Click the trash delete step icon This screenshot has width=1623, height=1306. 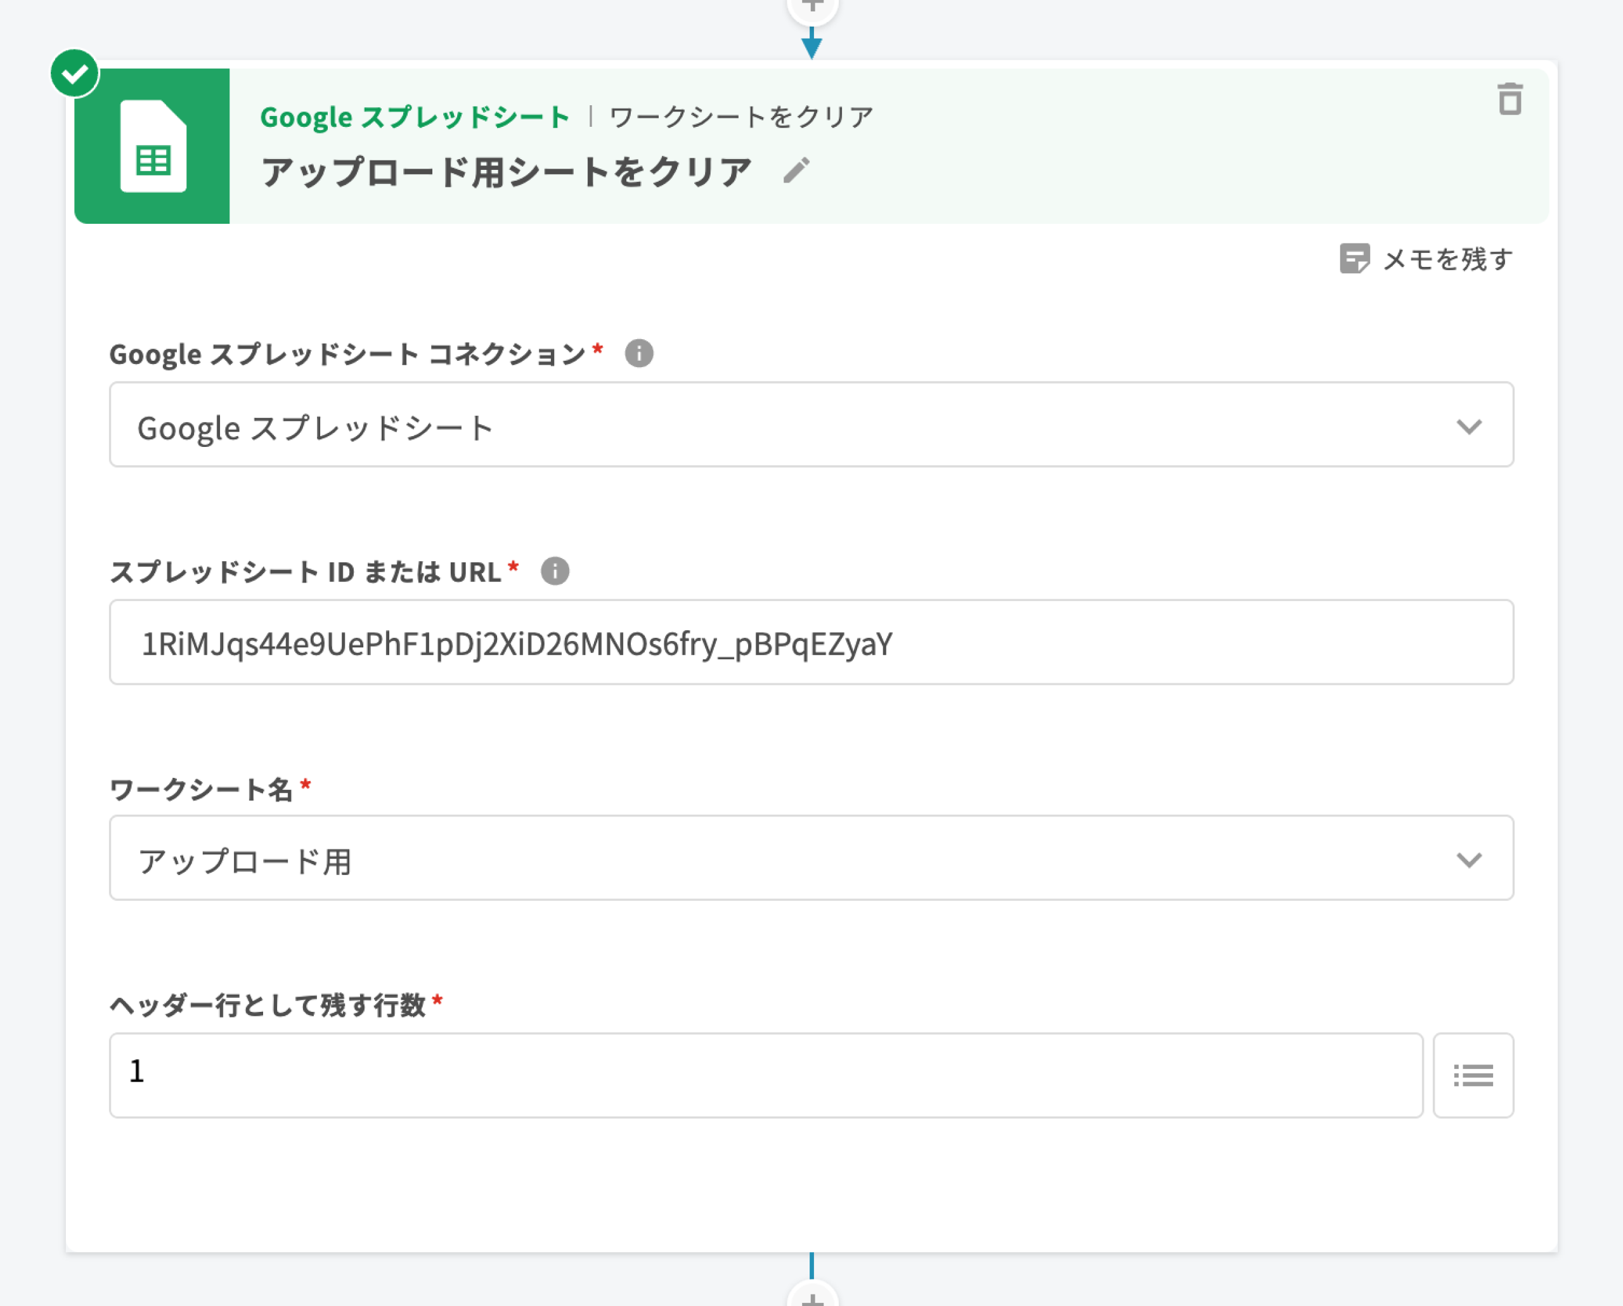1510,100
